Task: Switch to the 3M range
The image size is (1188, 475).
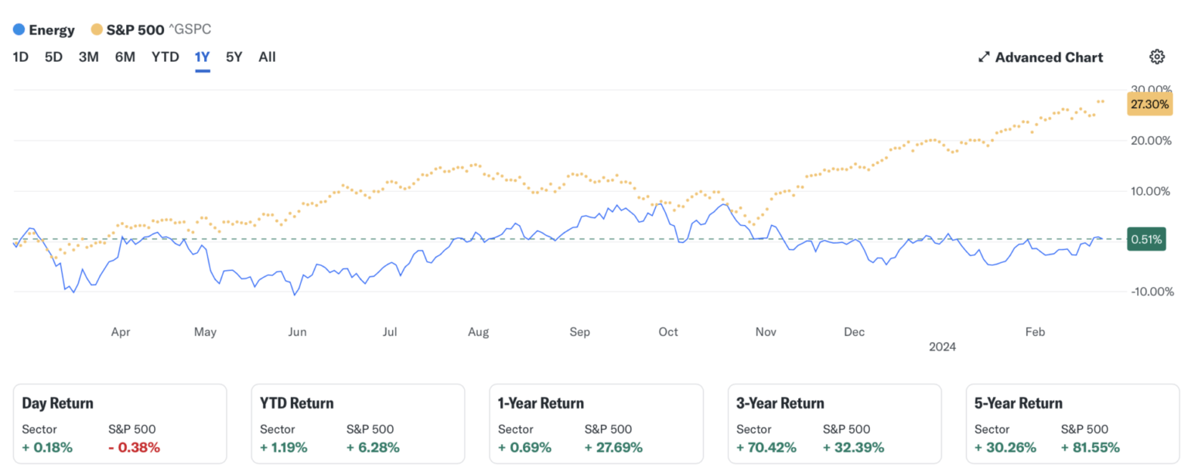Action: [88, 57]
